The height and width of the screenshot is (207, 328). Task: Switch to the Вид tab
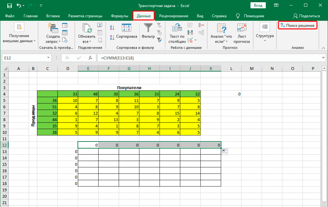(200, 16)
